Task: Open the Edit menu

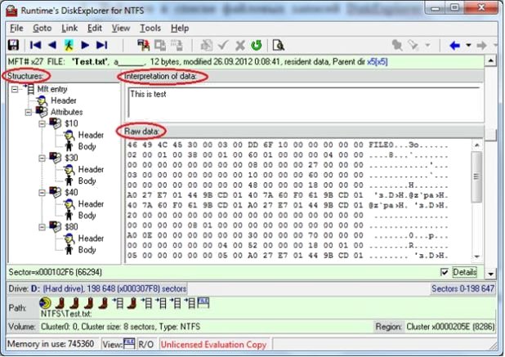Action: [95, 29]
